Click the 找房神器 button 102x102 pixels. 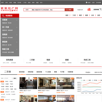pos(97,10)
